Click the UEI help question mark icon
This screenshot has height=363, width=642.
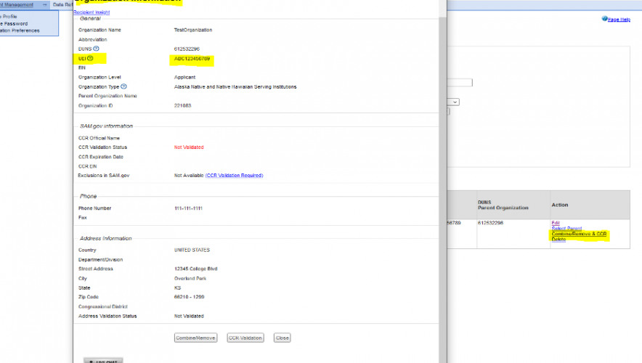(x=90, y=58)
